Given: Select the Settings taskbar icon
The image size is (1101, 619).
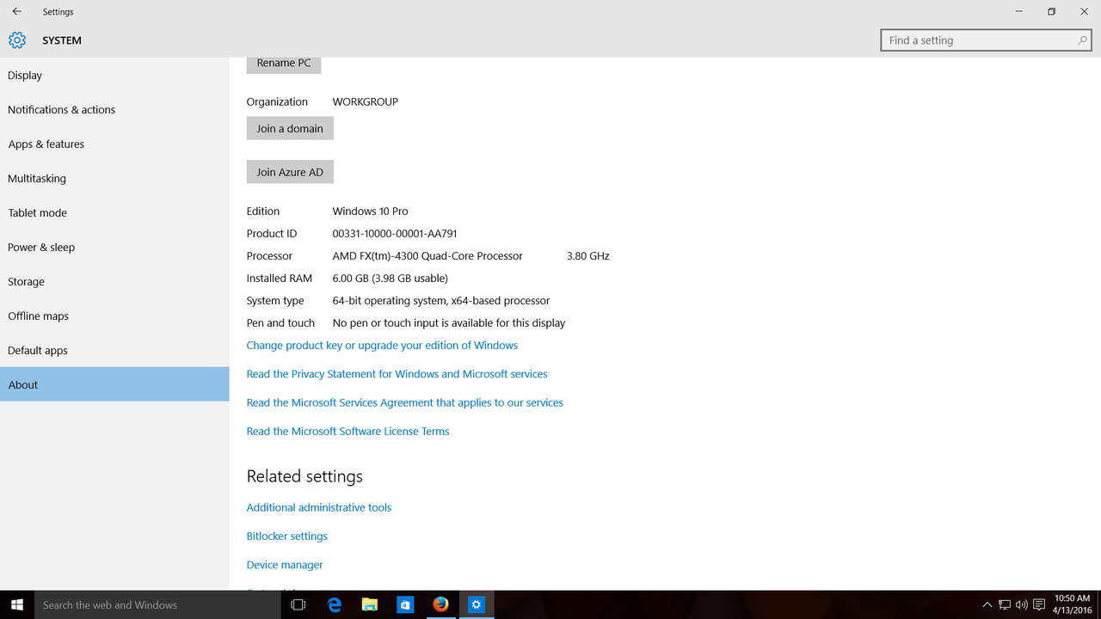Looking at the screenshot, I should point(476,604).
